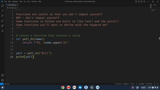
Task: Open the ChromeOS launcher button
Action: tap(2, 87)
